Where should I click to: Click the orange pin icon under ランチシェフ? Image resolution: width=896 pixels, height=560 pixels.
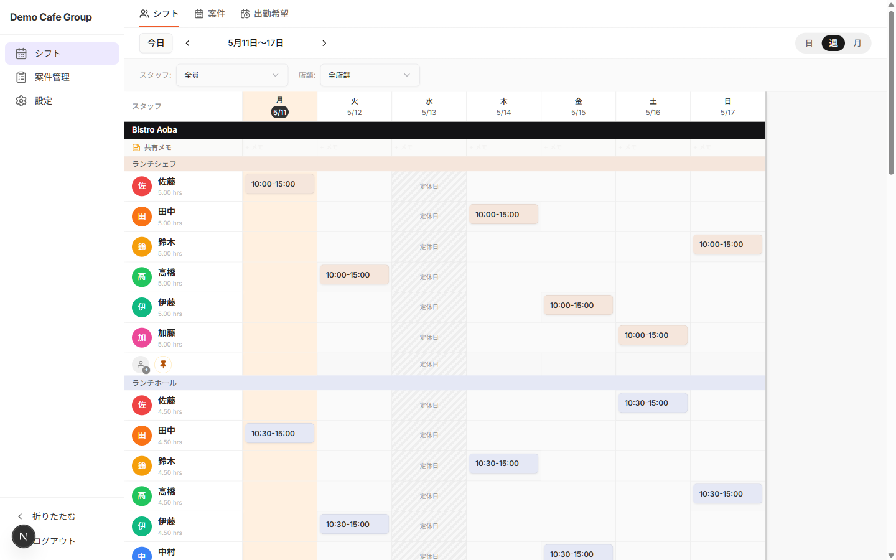coord(163,365)
